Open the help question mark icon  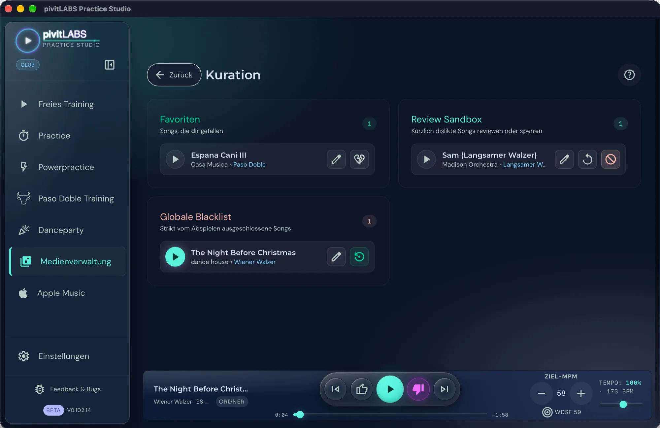(x=629, y=75)
